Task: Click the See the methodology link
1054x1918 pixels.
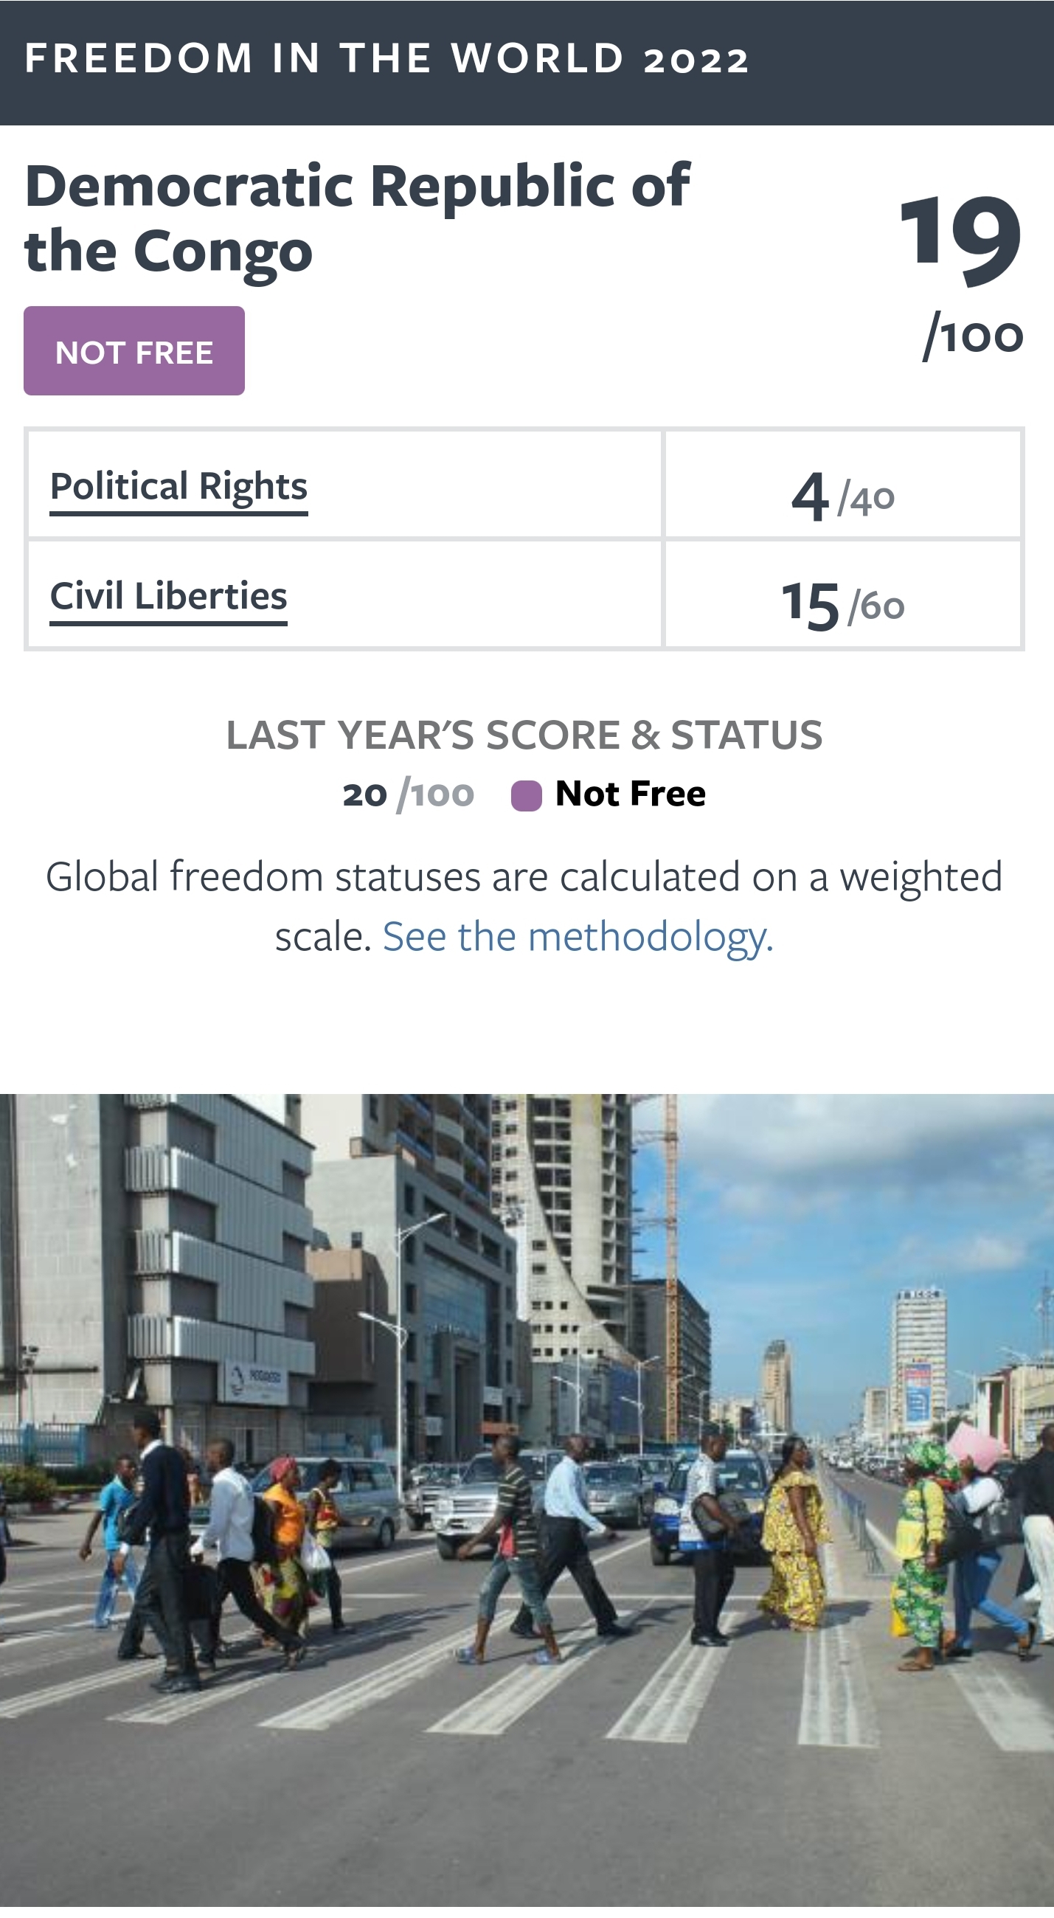Action: tap(578, 937)
